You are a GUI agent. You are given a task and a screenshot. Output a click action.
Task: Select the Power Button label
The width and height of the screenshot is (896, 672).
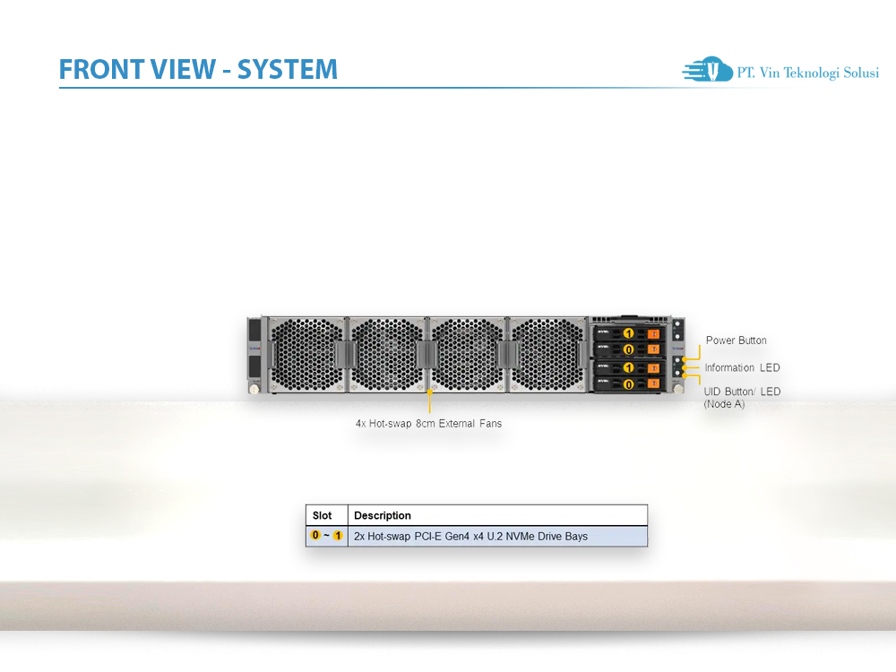point(736,340)
